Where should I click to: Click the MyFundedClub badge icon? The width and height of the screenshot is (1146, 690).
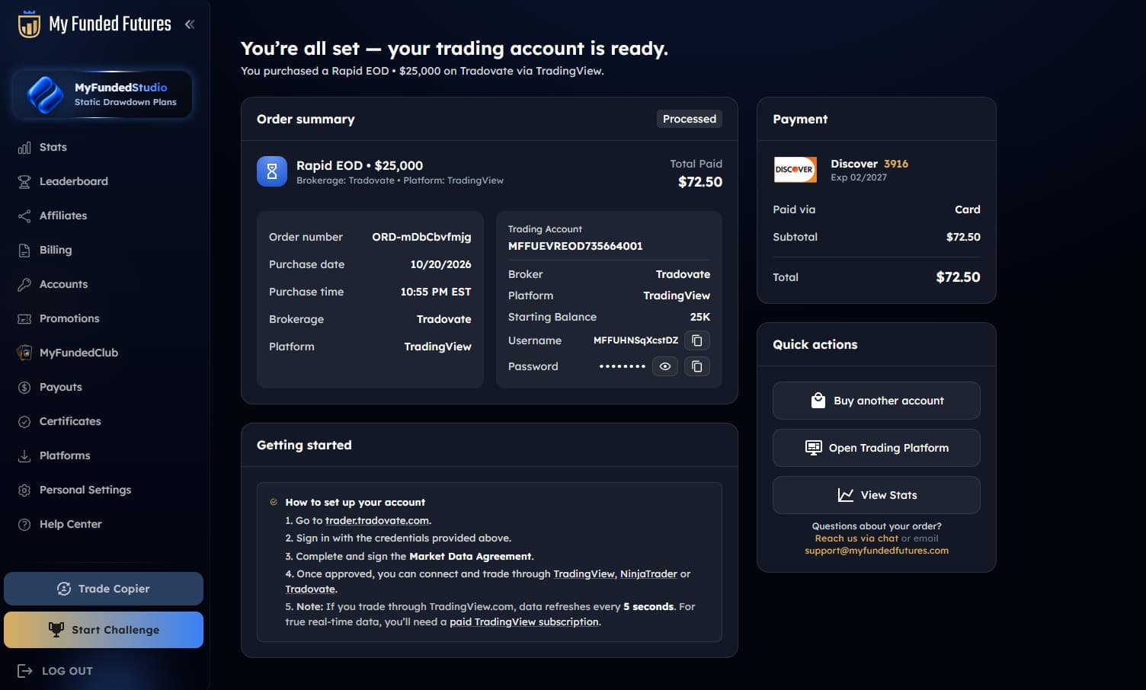point(24,353)
